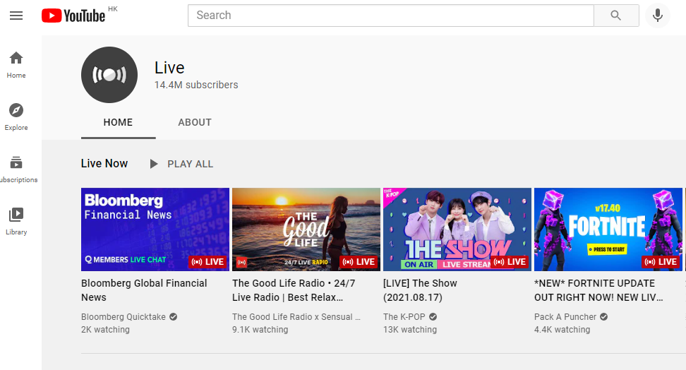Viewport: 686px width, 370px height.
Task: Visit The K-POP channel link
Action: (x=404, y=316)
